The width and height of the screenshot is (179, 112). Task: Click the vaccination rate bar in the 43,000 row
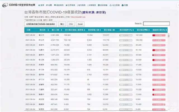click(126, 55)
